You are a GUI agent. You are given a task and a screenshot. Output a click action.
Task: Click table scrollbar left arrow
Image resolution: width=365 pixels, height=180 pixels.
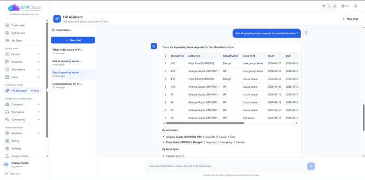(164, 123)
